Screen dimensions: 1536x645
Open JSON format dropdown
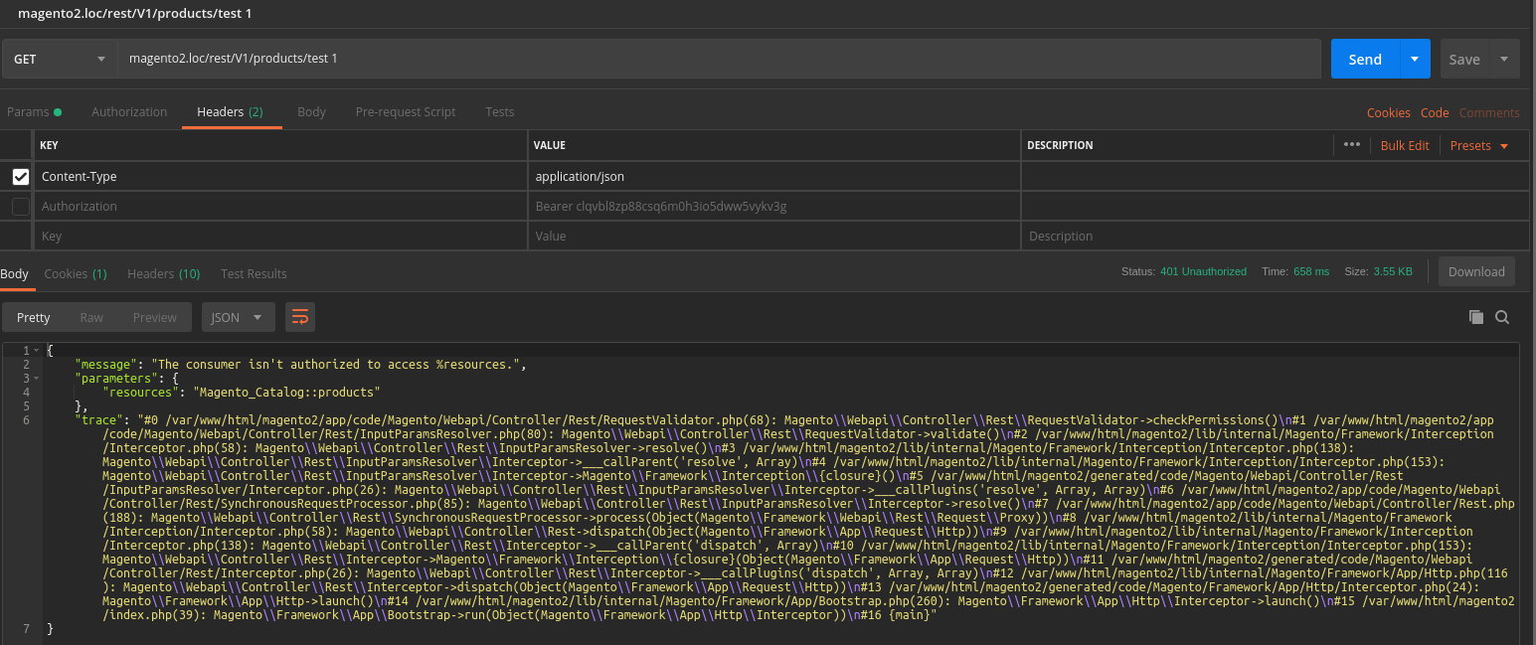click(x=239, y=317)
